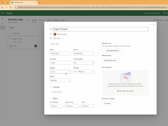Switch to the Charts tab
Viewport: 168px width, 126px height.
point(49,20)
